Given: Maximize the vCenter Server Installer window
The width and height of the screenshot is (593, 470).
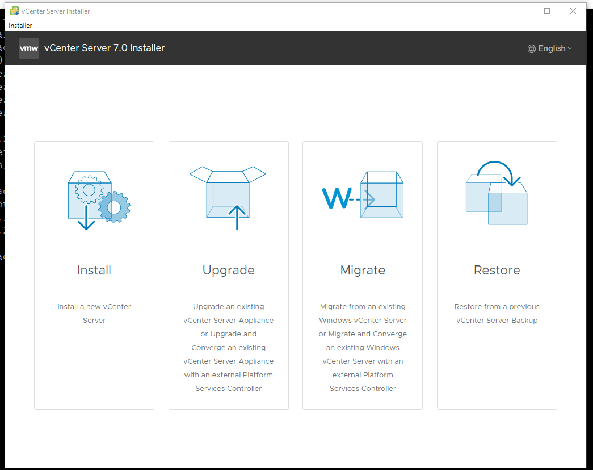Looking at the screenshot, I should [x=547, y=11].
